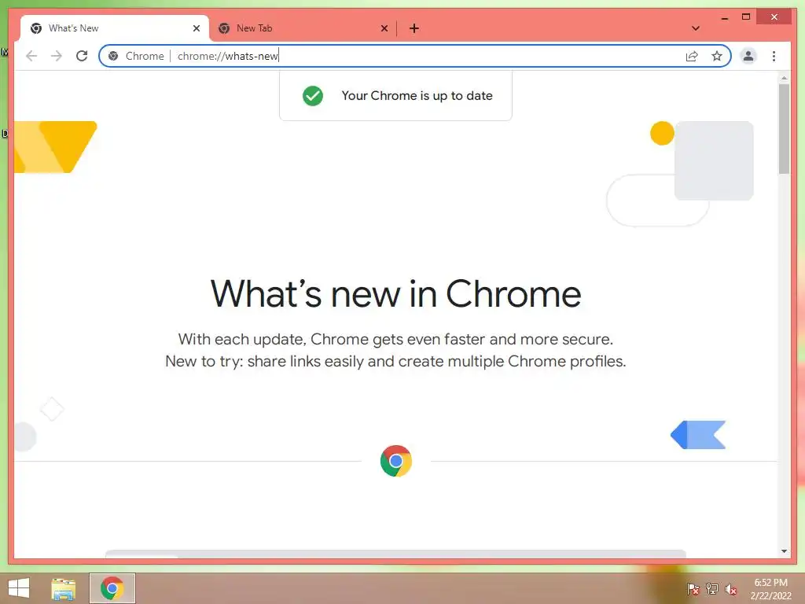Image resolution: width=805 pixels, height=604 pixels.
Task: Open Action Center flag tray icon
Action: point(693,588)
